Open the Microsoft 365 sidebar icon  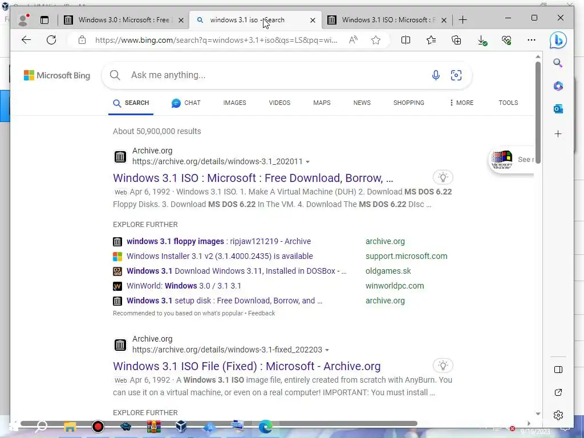(x=558, y=86)
